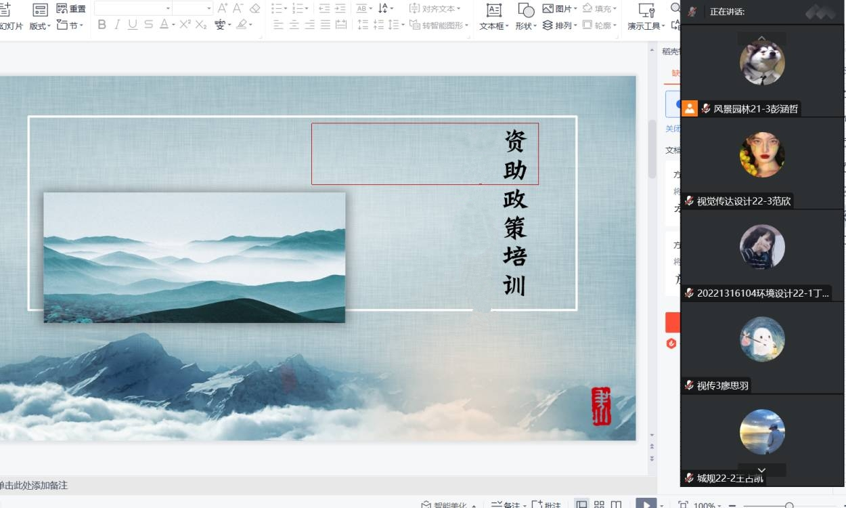846x508 pixels.
Task: Switch to reading view book icon
Action: click(x=617, y=505)
